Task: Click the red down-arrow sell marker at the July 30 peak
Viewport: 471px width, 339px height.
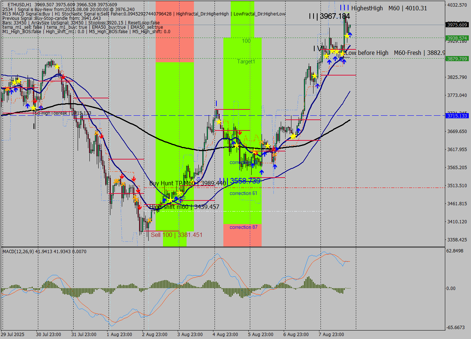Action: click(x=63, y=77)
